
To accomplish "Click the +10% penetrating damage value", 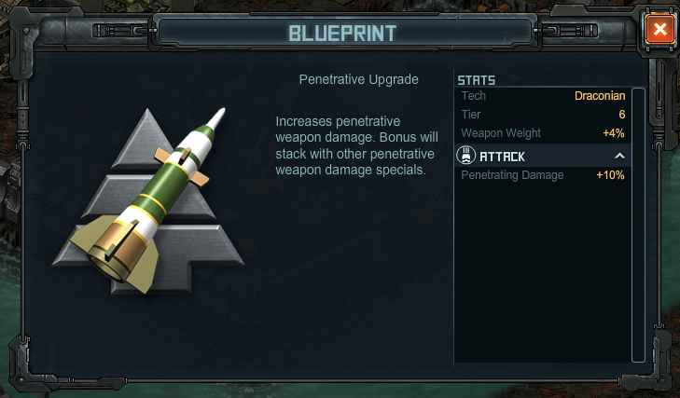I will 610,175.
